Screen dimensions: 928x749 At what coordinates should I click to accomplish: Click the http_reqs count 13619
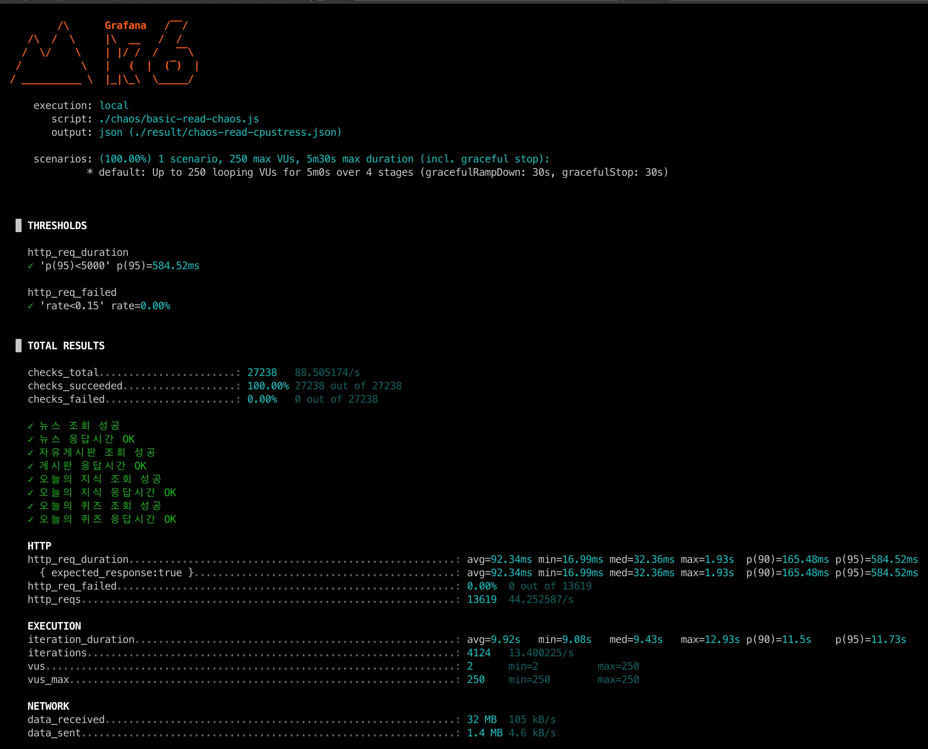[481, 599]
